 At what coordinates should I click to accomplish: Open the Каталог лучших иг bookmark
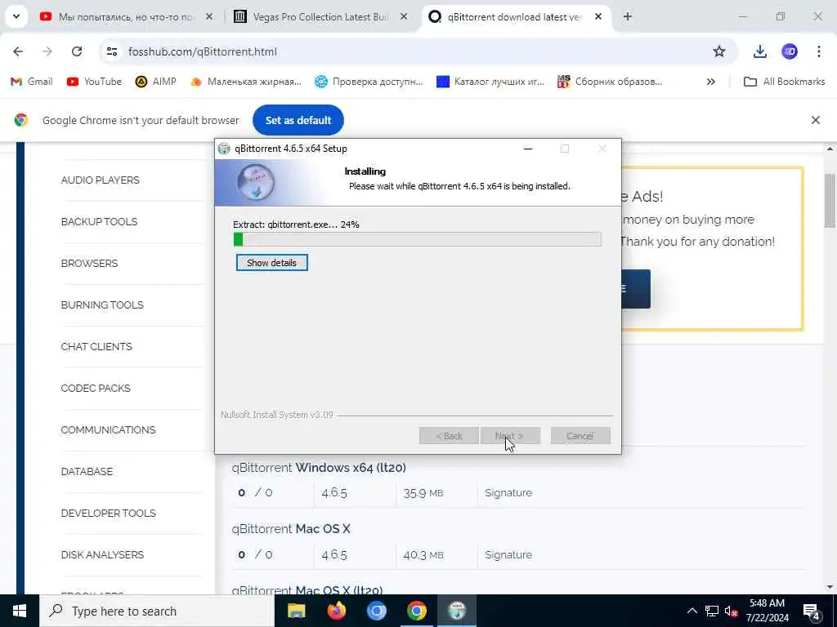click(490, 82)
